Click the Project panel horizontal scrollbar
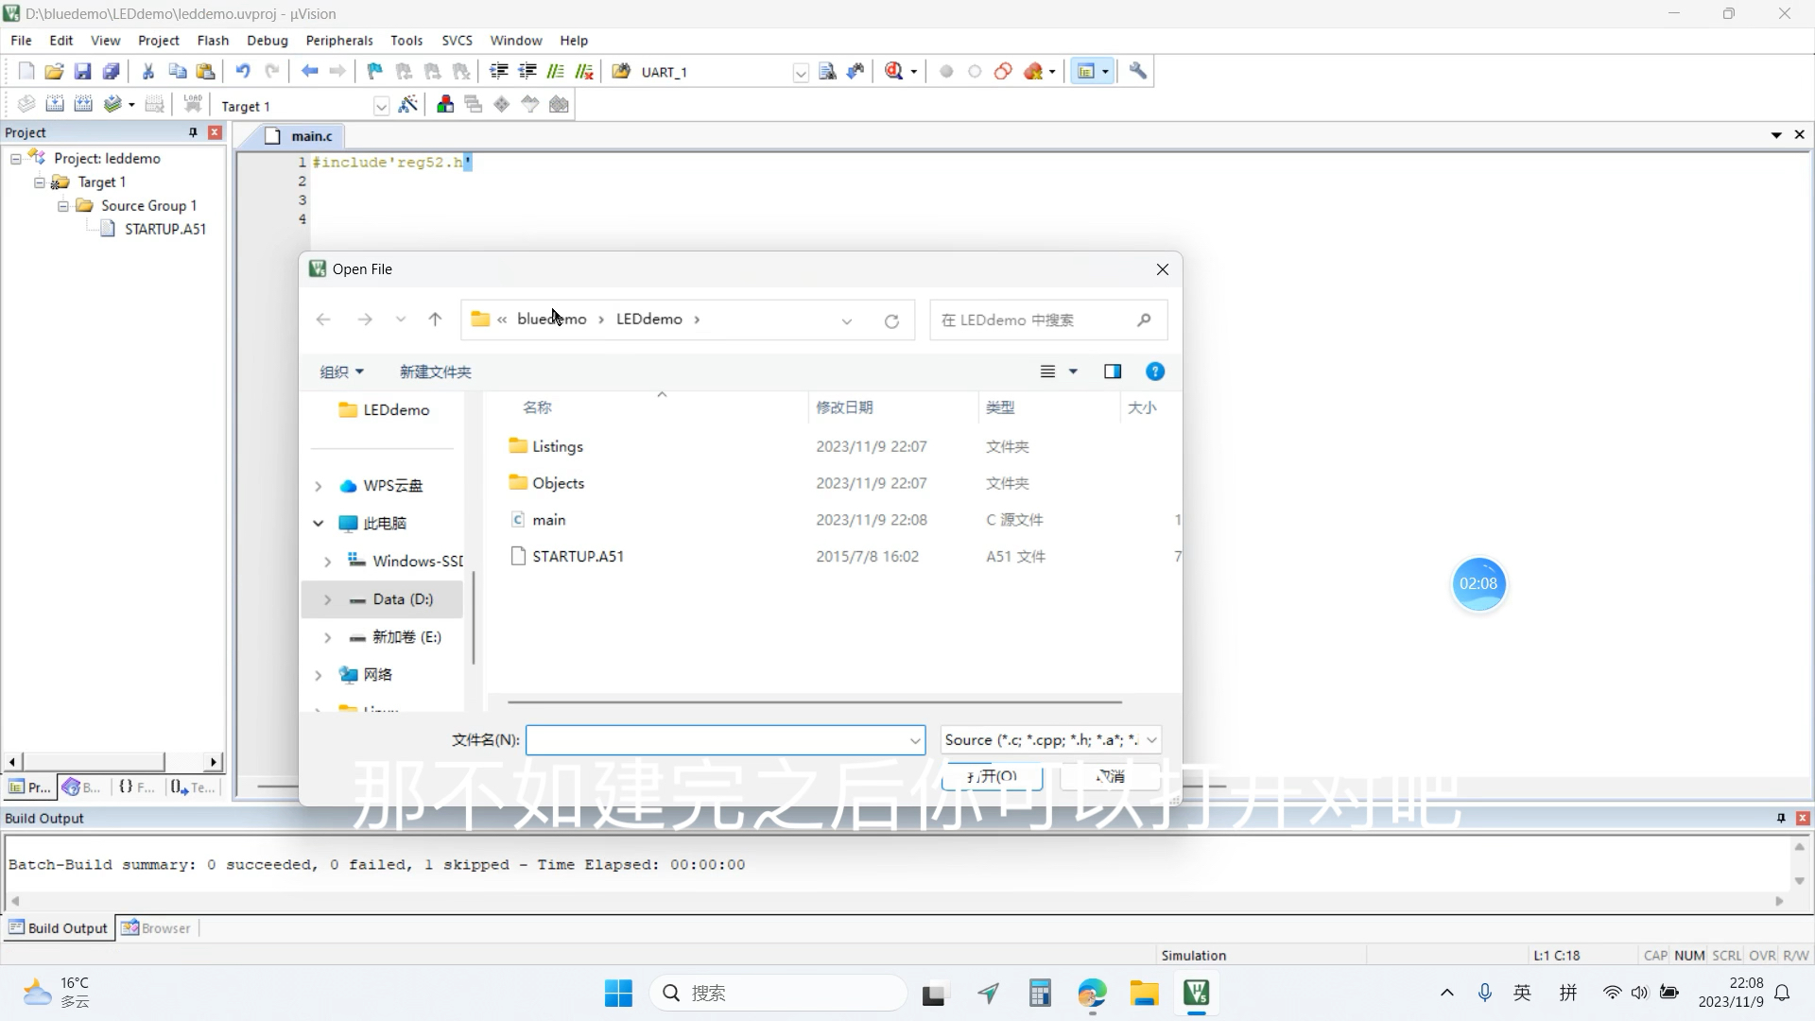Viewport: 1815px width, 1021px height. pyautogui.click(x=95, y=762)
